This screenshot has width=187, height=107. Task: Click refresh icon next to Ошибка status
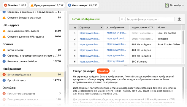click(x=114, y=71)
